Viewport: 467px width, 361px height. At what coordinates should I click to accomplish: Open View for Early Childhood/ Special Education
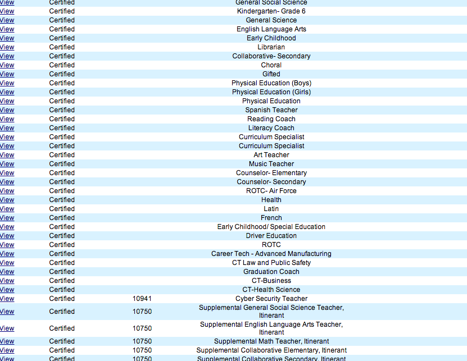7,227
